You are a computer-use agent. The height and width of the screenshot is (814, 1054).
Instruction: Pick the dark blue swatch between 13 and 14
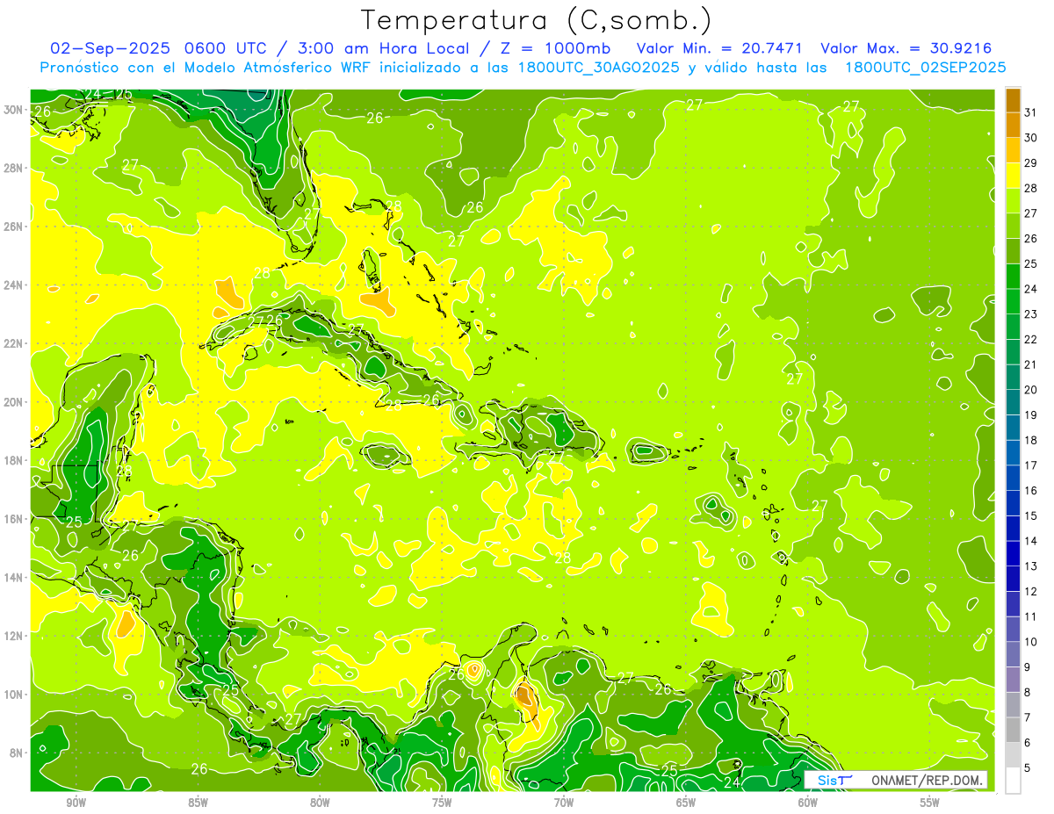pyautogui.click(x=1013, y=553)
